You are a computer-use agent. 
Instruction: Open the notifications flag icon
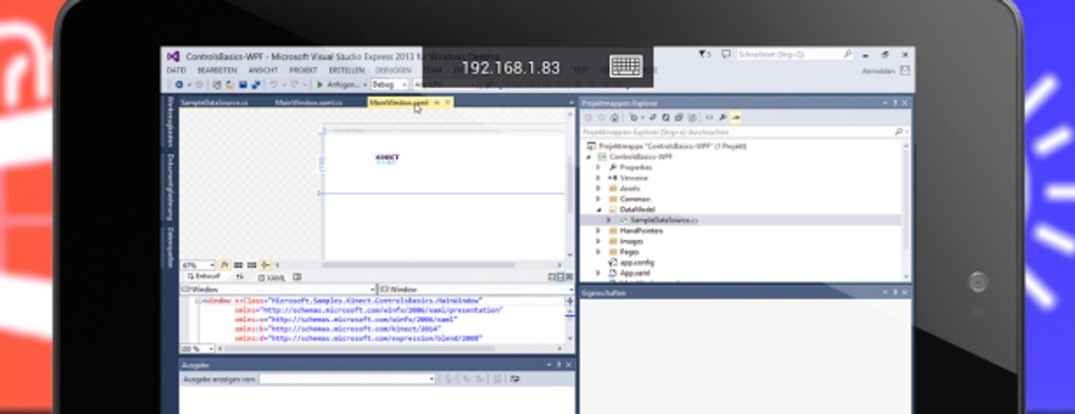(703, 54)
